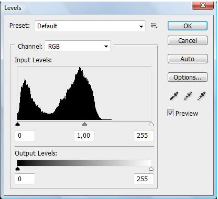Click the output levels gradient bar
This screenshot has height=199, width=218.
pos(84,163)
